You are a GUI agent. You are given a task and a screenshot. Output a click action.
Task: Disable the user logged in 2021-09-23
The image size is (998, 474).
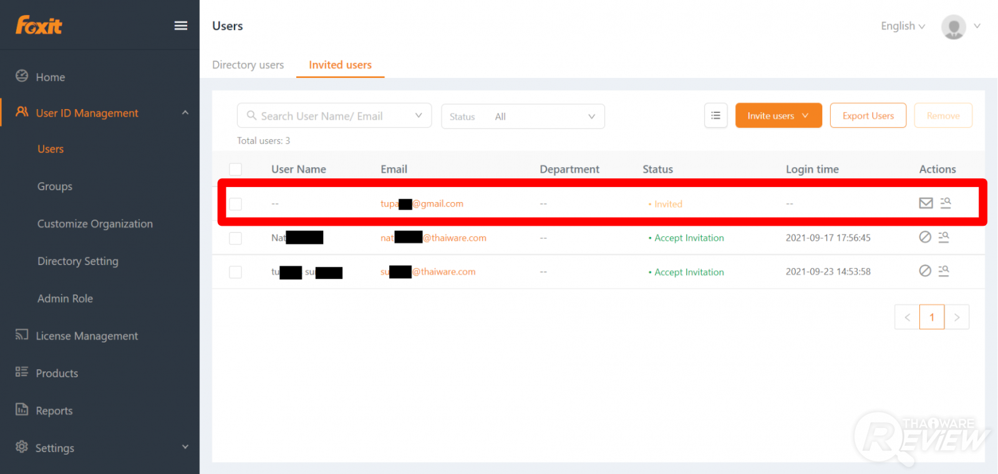coord(925,271)
